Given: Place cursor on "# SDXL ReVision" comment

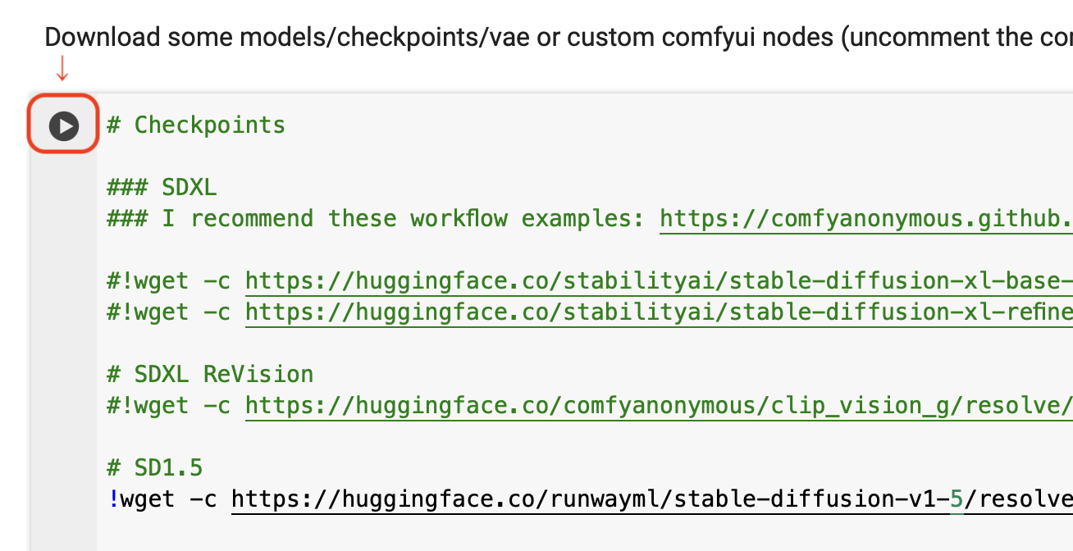Looking at the screenshot, I should pos(210,375).
